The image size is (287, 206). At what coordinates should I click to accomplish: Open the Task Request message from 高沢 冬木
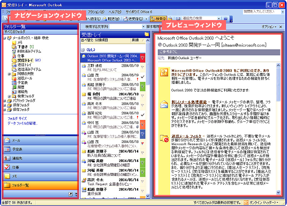pyautogui.click(x=111, y=182)
